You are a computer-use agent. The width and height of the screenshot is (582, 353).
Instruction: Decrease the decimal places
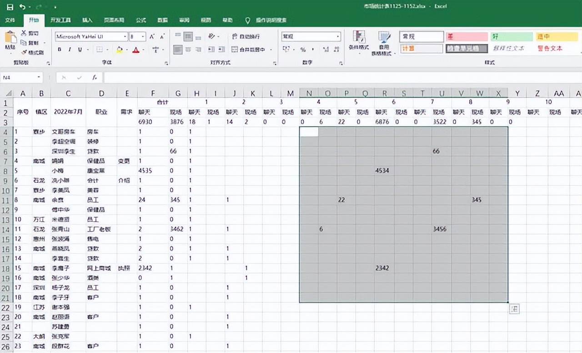coord(336,49)
